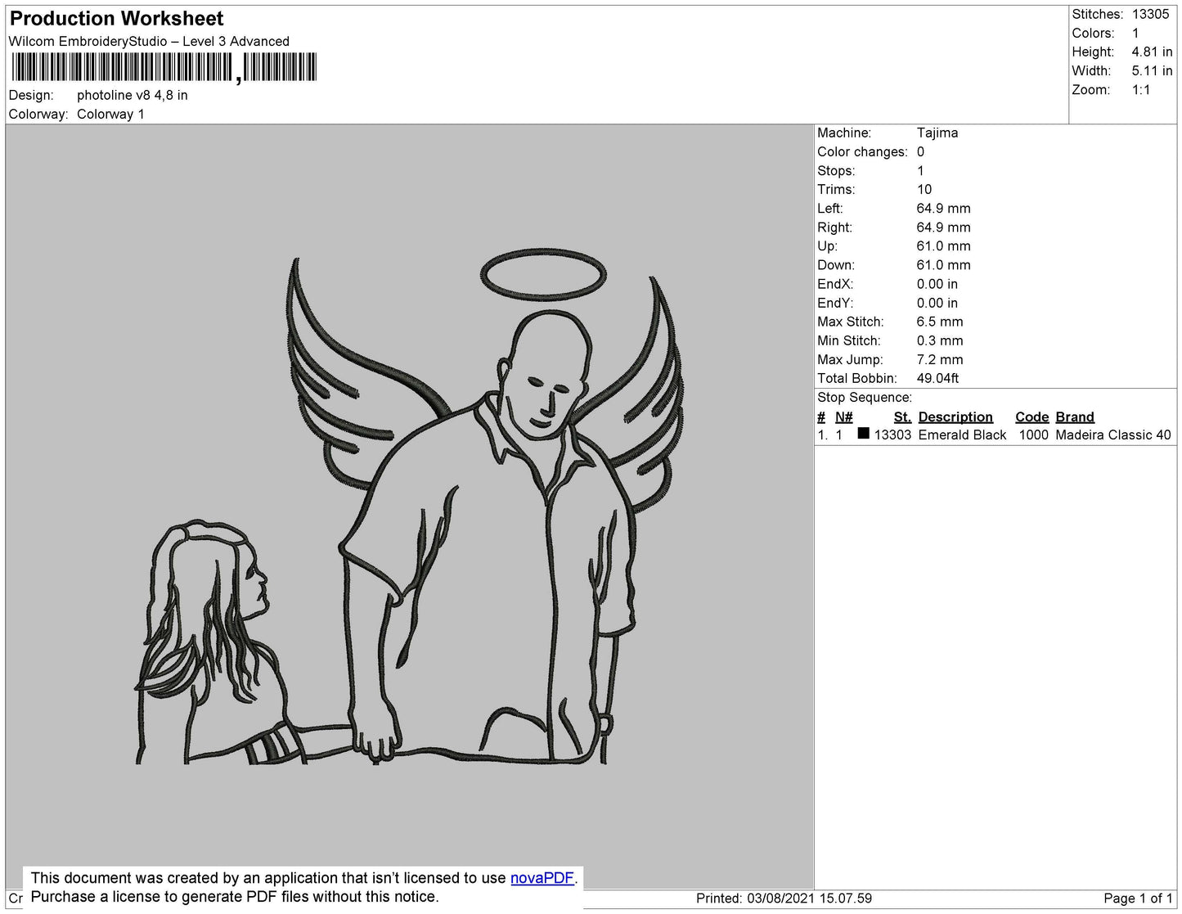Select the Stitches value 13305
Viewport: 1182px width, 914px height.
pyautogui.click(x=1151, y=14)
